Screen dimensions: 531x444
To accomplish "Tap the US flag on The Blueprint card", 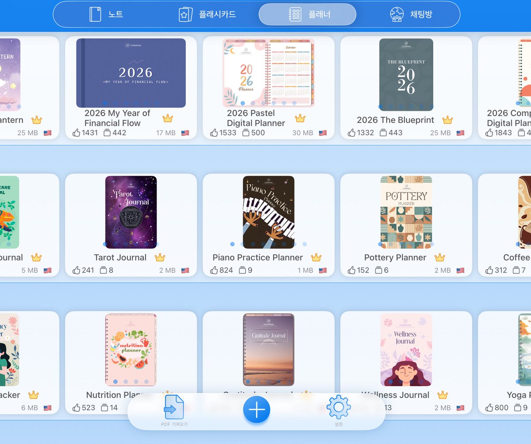I will pyautogui.click(x=460, y=133).
